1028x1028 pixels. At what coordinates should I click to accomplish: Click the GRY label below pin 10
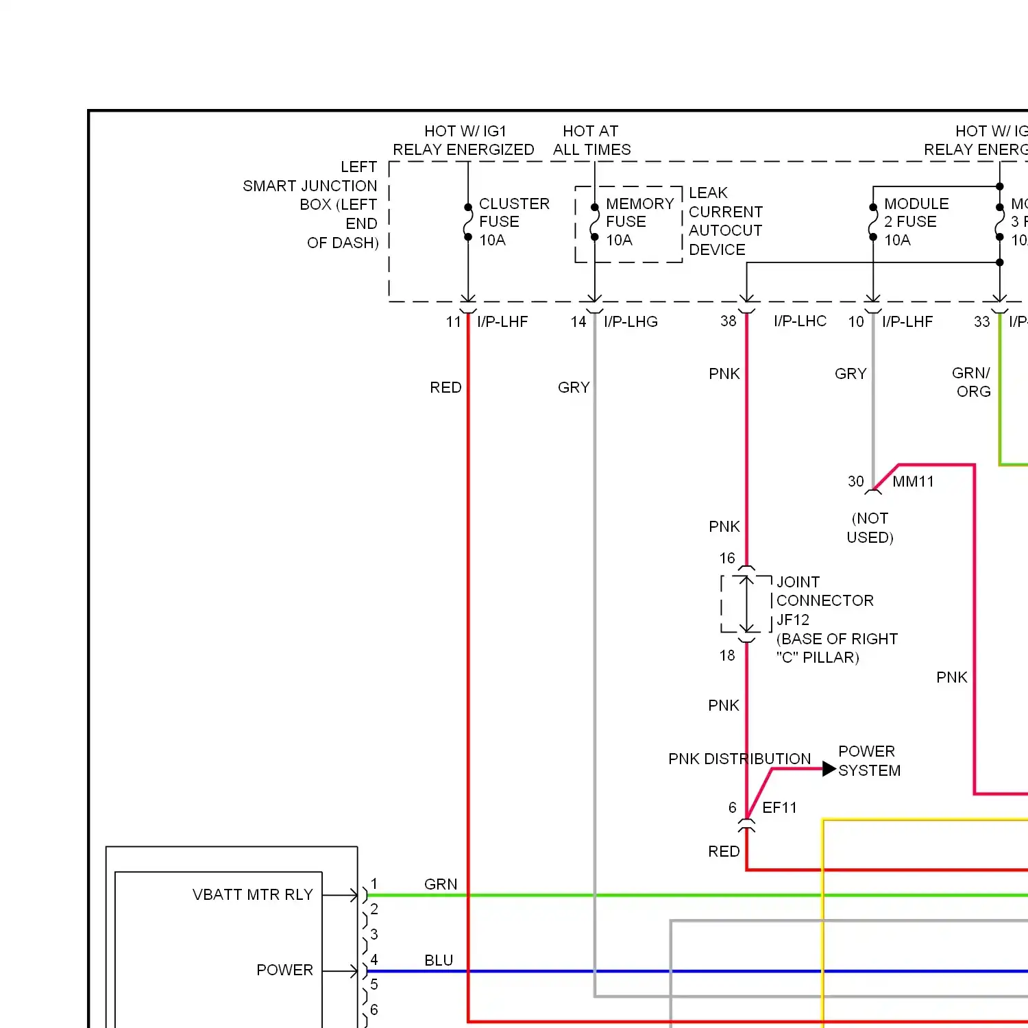[850, 374]
